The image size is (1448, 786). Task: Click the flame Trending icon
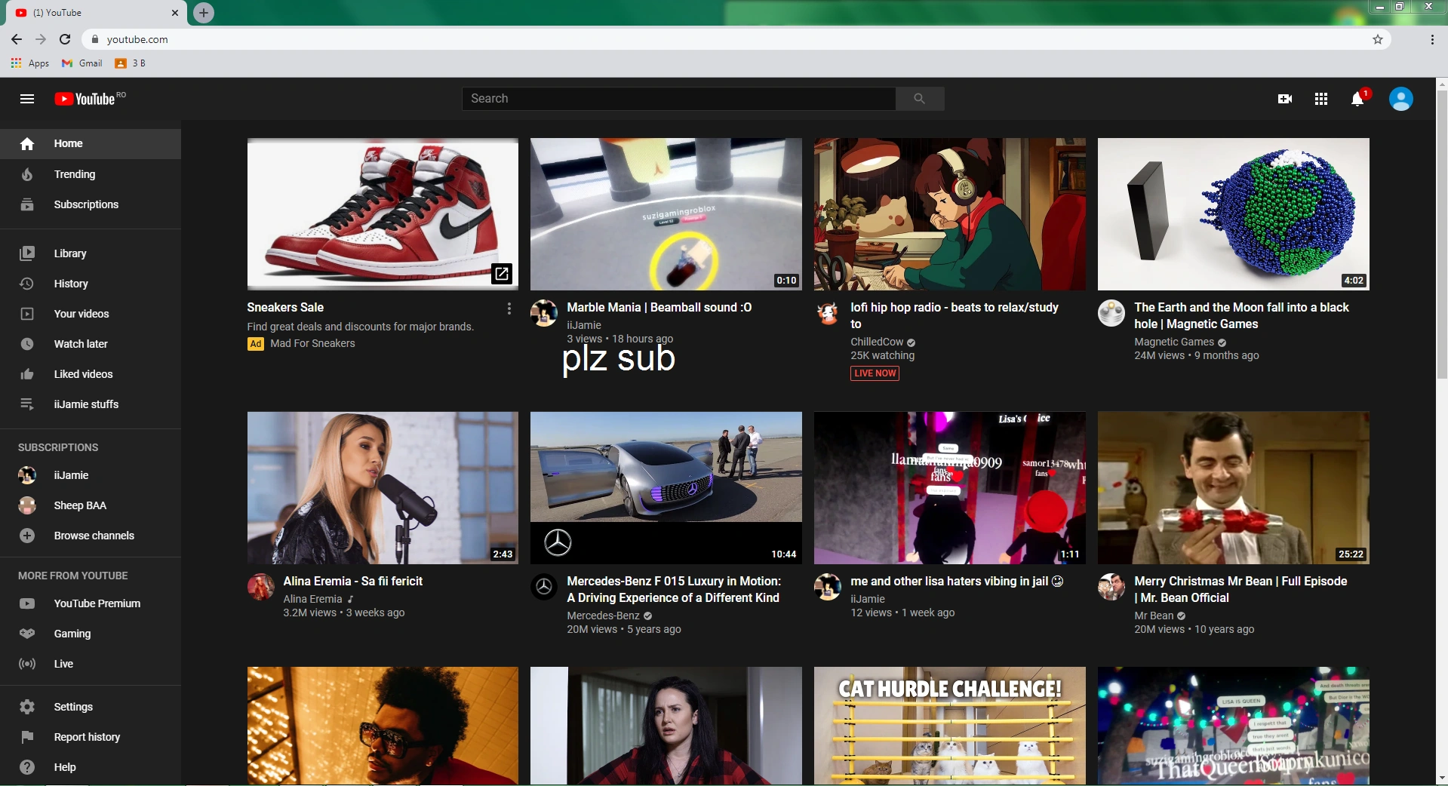[27, 174]
